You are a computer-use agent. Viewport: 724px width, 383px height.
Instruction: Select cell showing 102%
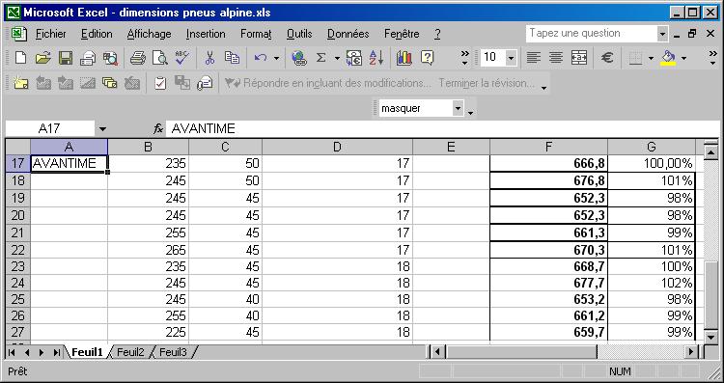tap(652, 283)
